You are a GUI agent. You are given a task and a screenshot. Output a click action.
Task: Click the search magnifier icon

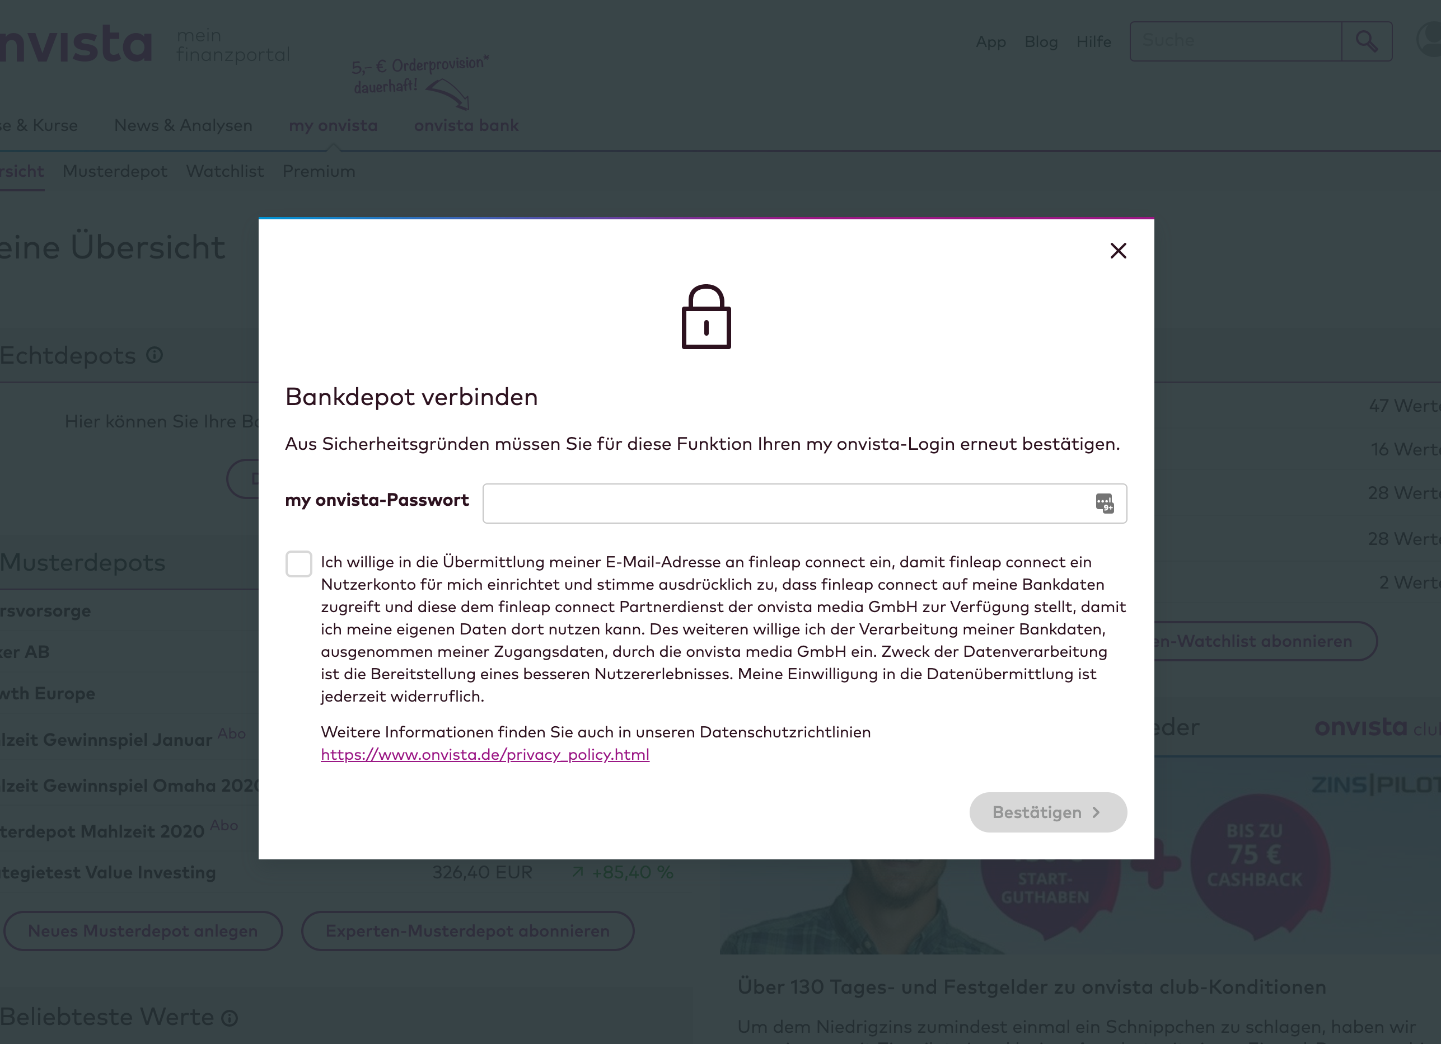pyautogui.click(x=1367, y=41)
